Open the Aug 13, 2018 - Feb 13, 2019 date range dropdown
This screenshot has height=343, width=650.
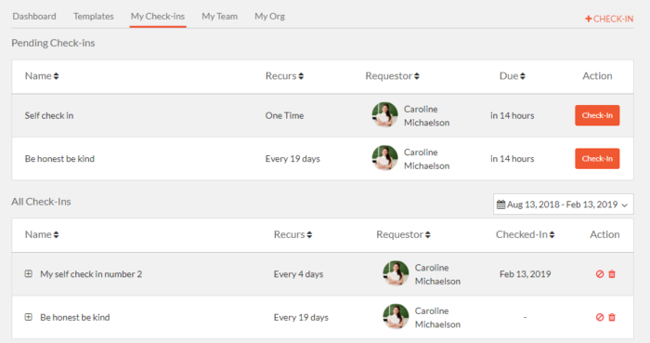click(563, 204)
